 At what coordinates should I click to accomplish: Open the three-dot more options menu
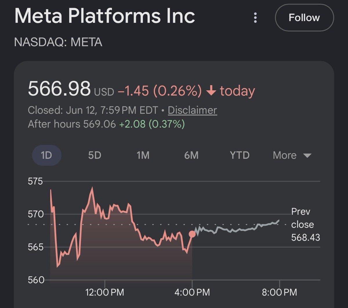[255, 18]
